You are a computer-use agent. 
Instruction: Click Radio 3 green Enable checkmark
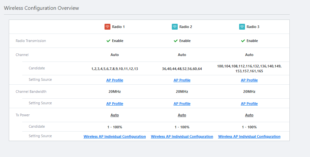[243, 41]
